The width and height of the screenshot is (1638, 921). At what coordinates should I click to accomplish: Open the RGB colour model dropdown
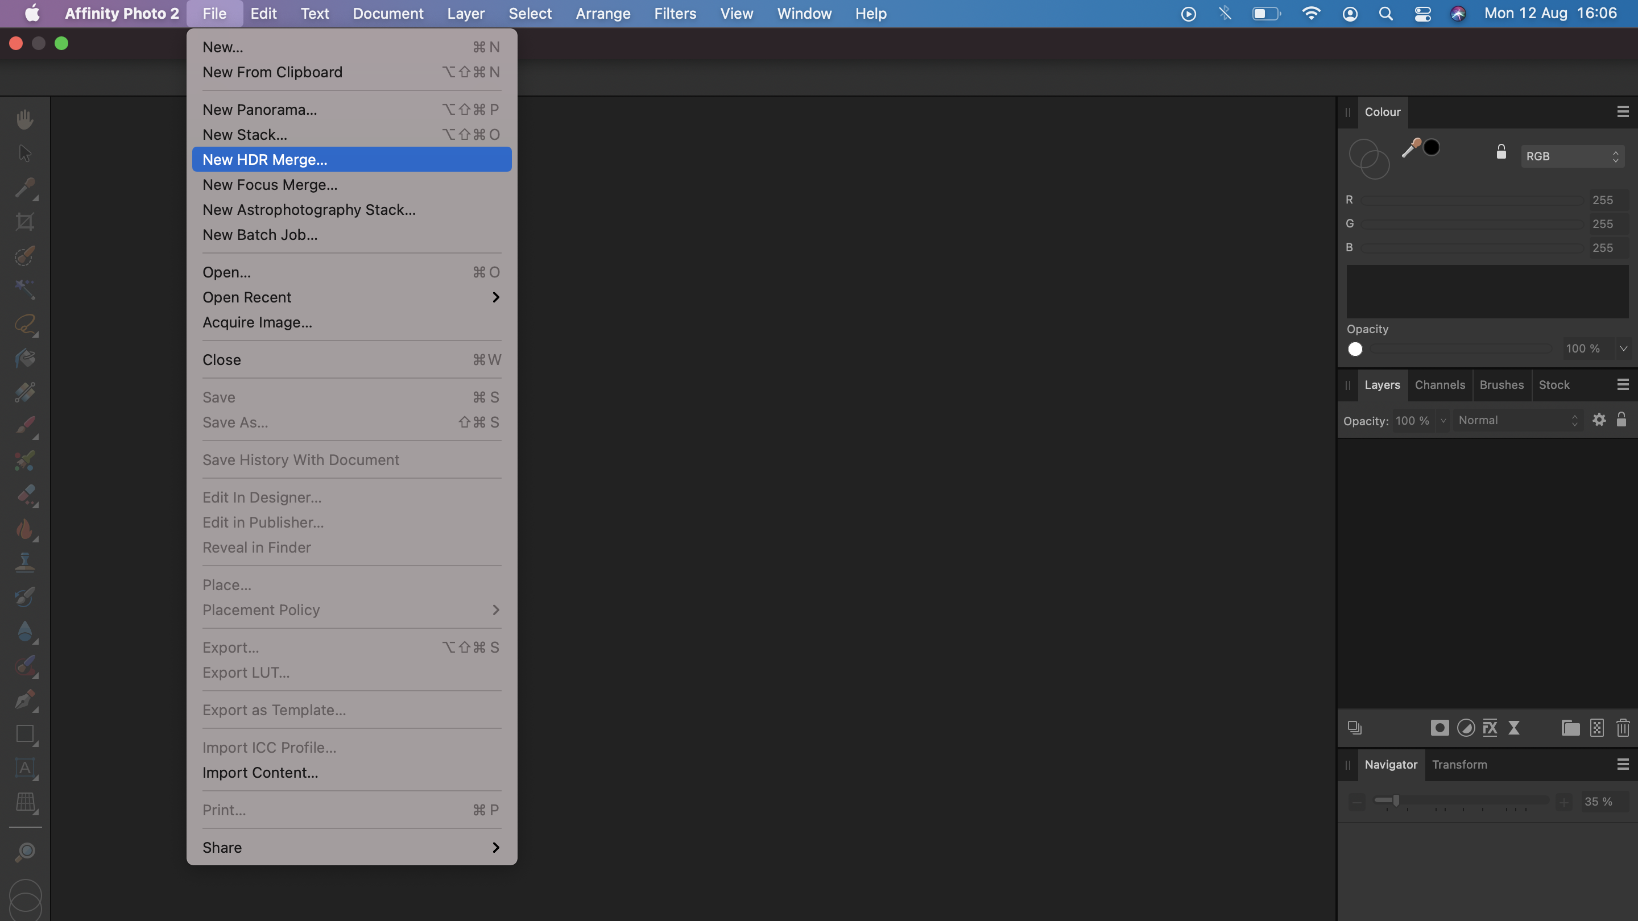point(1573,156)
